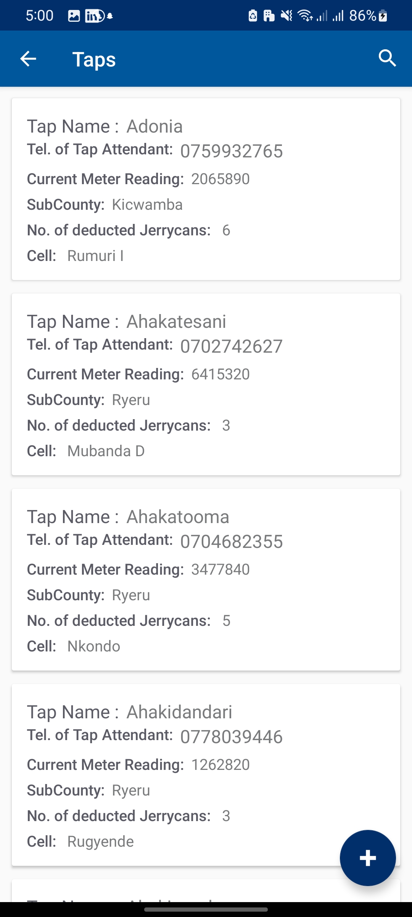Tap the muted sound status icon

click(x=286, y=16)
